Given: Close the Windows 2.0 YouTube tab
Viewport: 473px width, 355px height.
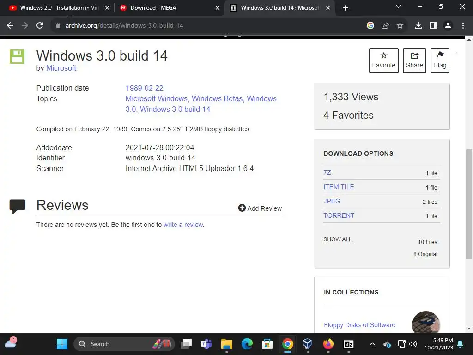Looking at the screenshot, I should tap(107, 8).
